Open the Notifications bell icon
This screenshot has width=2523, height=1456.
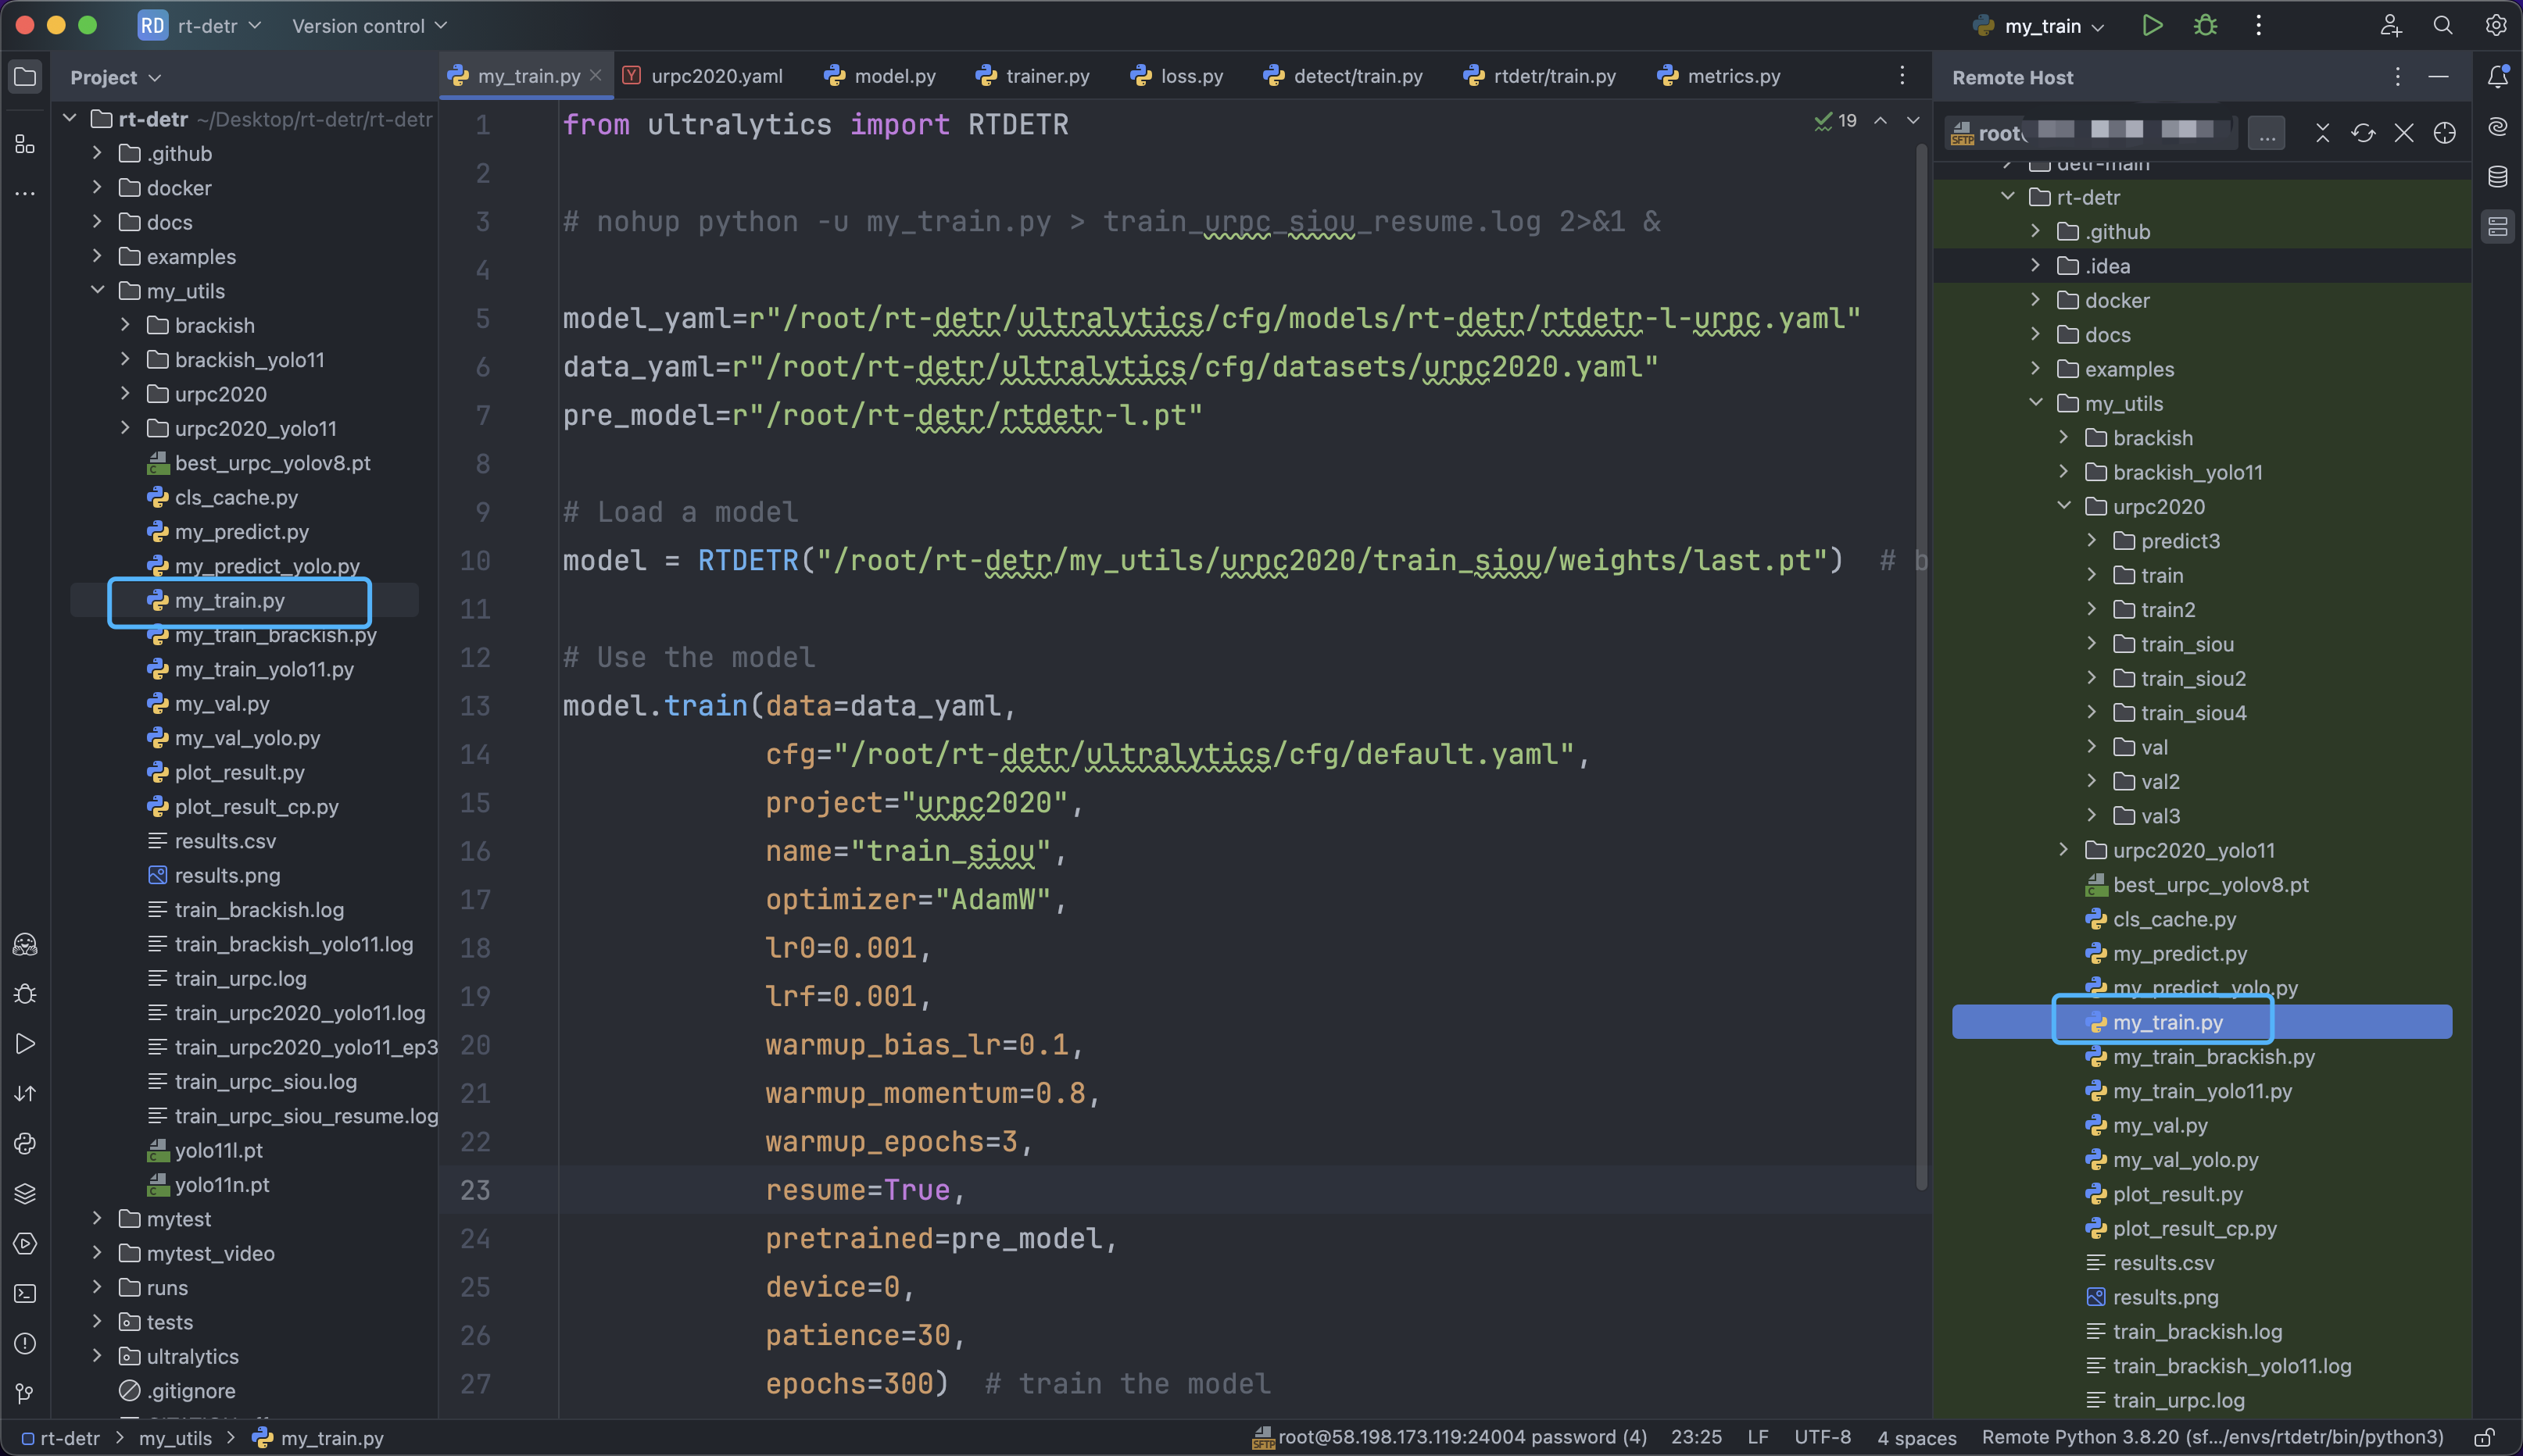pyautogui.click(x=2498, y=77)
